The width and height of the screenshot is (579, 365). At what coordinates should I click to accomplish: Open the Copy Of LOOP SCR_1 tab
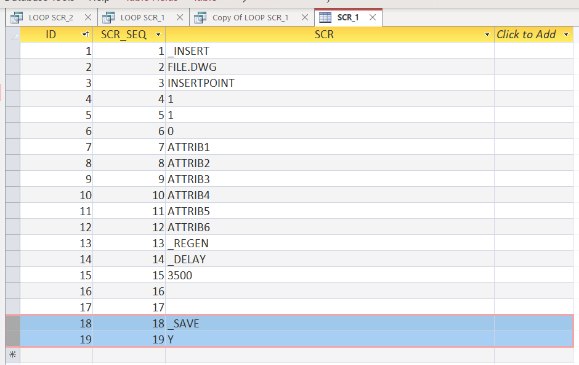[250, 17]
